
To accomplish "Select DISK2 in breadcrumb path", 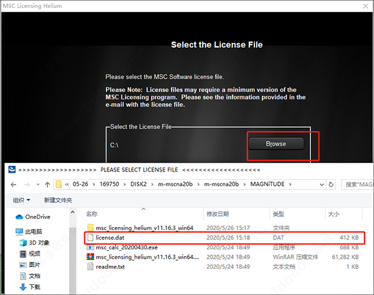I will (x=138, y=184).
